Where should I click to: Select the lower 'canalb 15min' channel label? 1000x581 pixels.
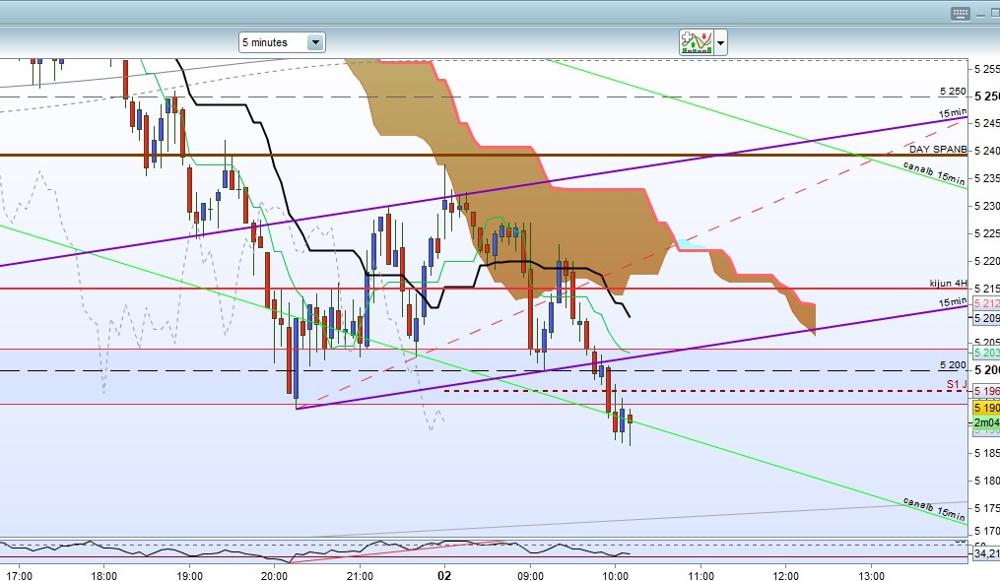(x=934, y=509)
